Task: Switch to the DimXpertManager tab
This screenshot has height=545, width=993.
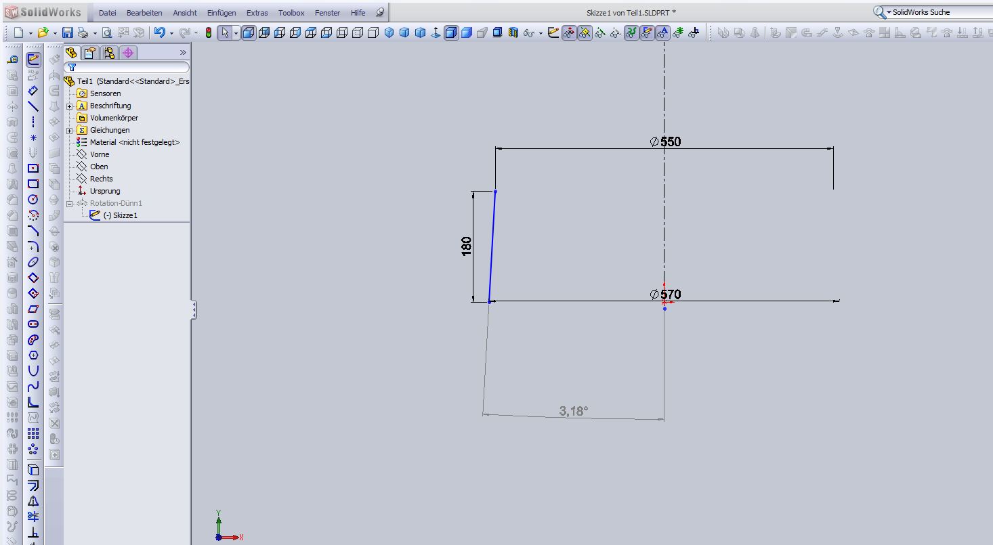Action: click(128, 53)
